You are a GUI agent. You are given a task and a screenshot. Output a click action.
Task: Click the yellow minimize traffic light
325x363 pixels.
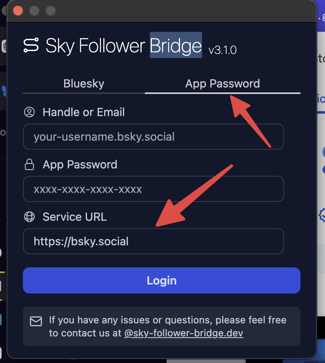(34, 11)
